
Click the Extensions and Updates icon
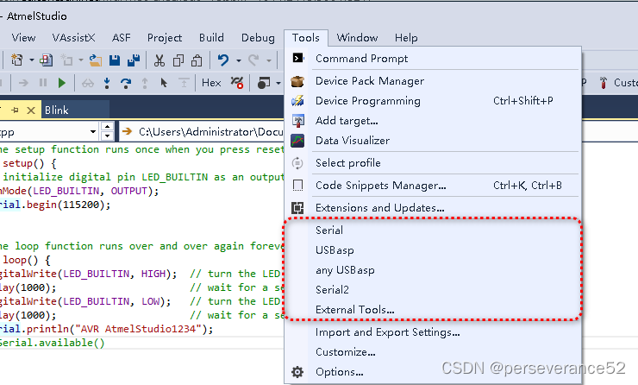pyautogui.click(x=297, y=208)
